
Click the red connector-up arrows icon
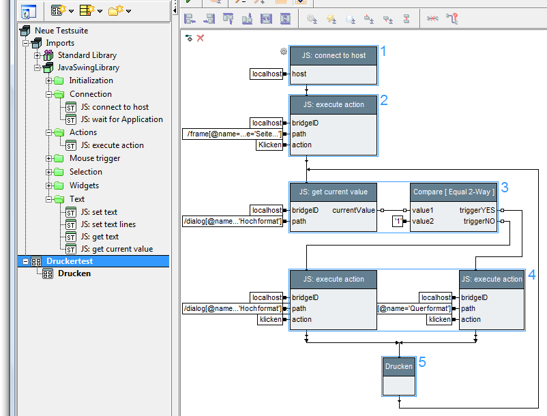(x=369, y=19)
